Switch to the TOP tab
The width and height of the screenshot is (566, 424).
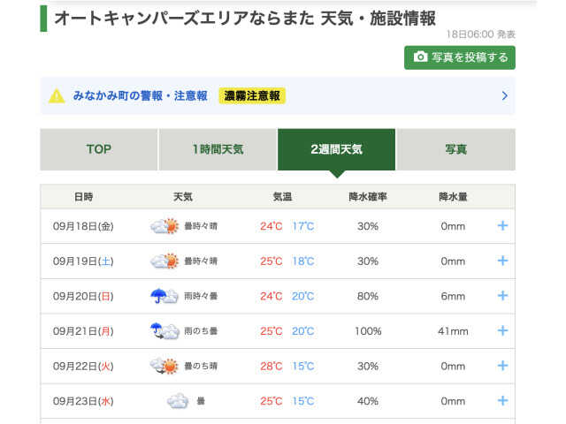[x=99, y=149]
